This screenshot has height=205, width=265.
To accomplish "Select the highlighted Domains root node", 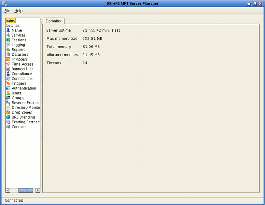I will click(11, 20).
